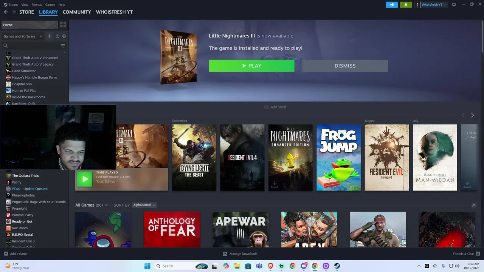The height and width of the screenshot is (272, 484).
Task: Switch to the STORE tab
Action: [x=26, y=12]
